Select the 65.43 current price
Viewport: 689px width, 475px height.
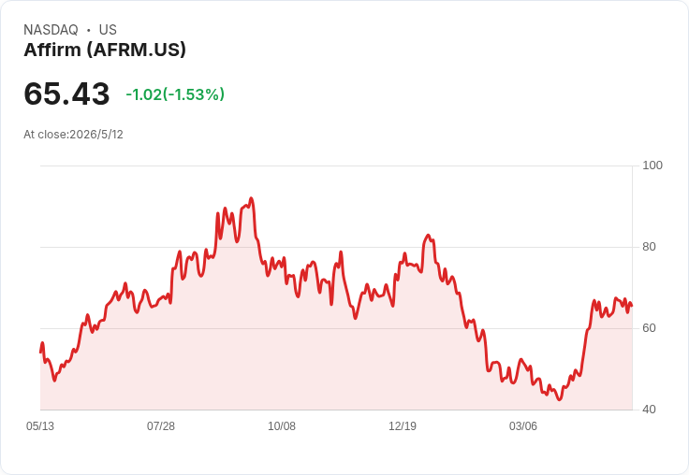pyautogui.click(x=66, y=94)
